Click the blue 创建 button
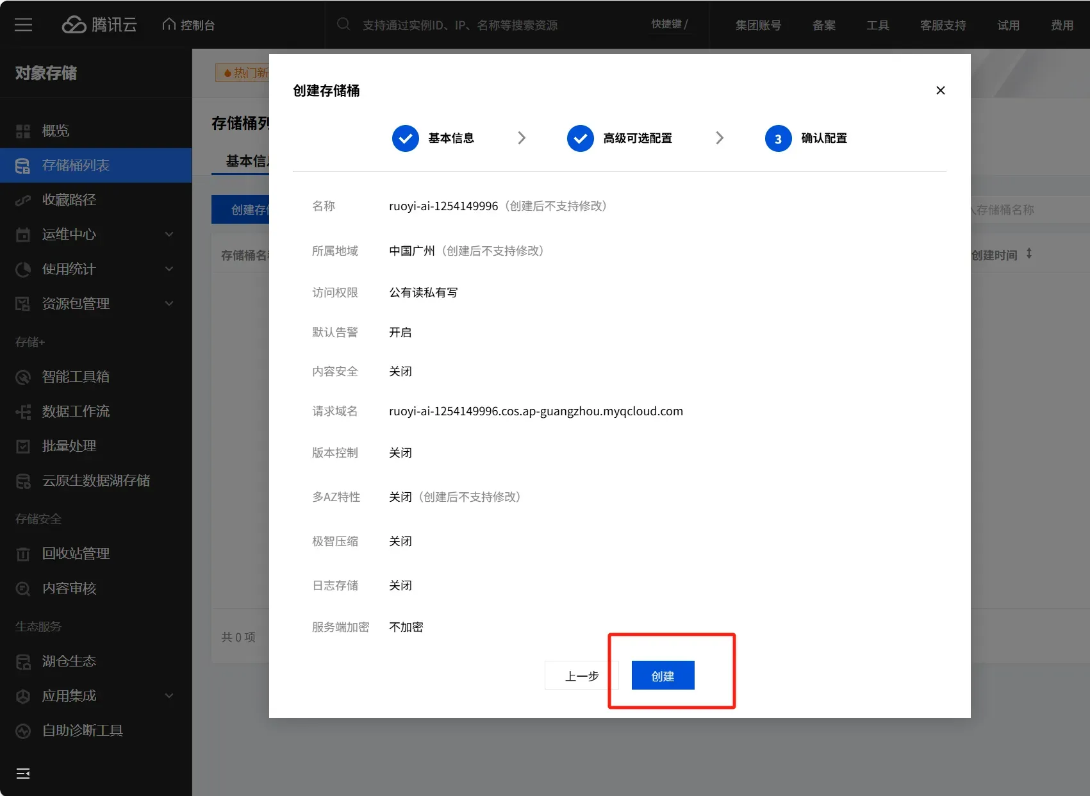This screenshot has height=796, width=1090. (x=663, y=676)
